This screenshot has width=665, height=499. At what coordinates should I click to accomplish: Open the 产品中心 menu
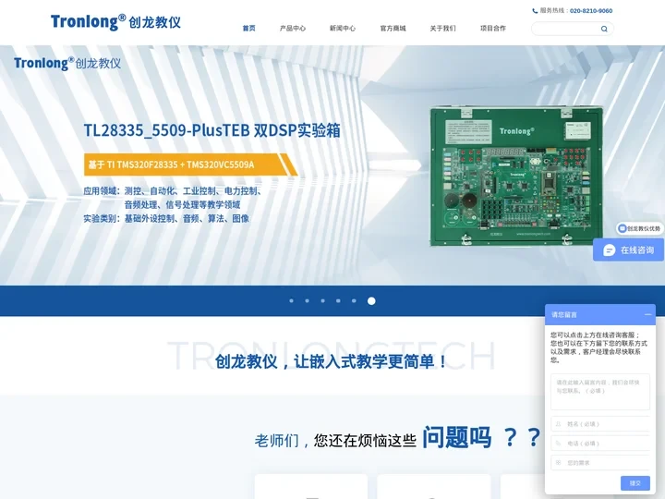coord(293,29)
